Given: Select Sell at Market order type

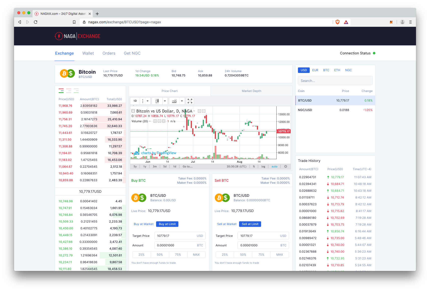Looking at the screenshot, I should click(227, 224).
